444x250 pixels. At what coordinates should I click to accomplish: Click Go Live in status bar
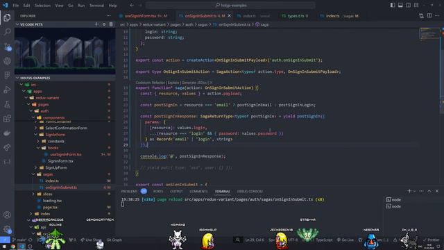click(345, 240)
